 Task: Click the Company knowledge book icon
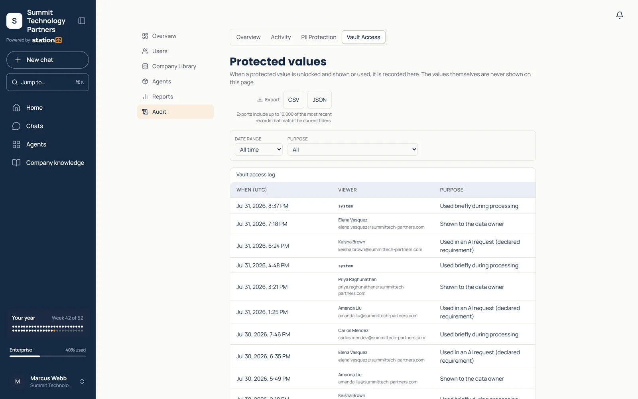16,163
